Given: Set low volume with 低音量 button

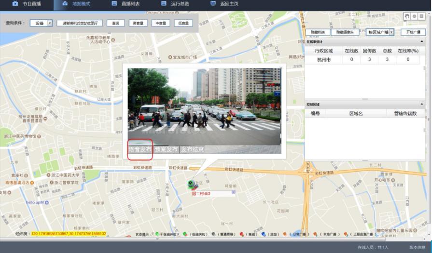Looking at the screenshot, I should click(x=183, y=23).
